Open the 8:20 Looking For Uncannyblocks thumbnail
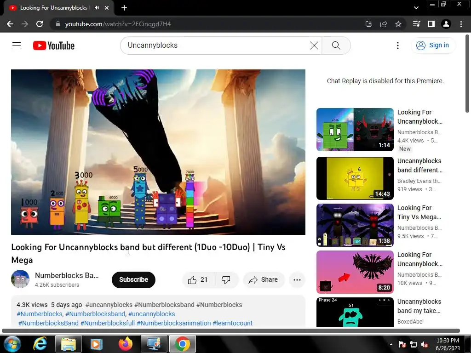 [x=355, y=272]
